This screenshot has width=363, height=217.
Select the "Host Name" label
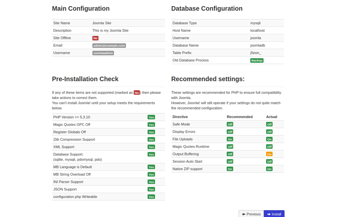pos(181,30)
